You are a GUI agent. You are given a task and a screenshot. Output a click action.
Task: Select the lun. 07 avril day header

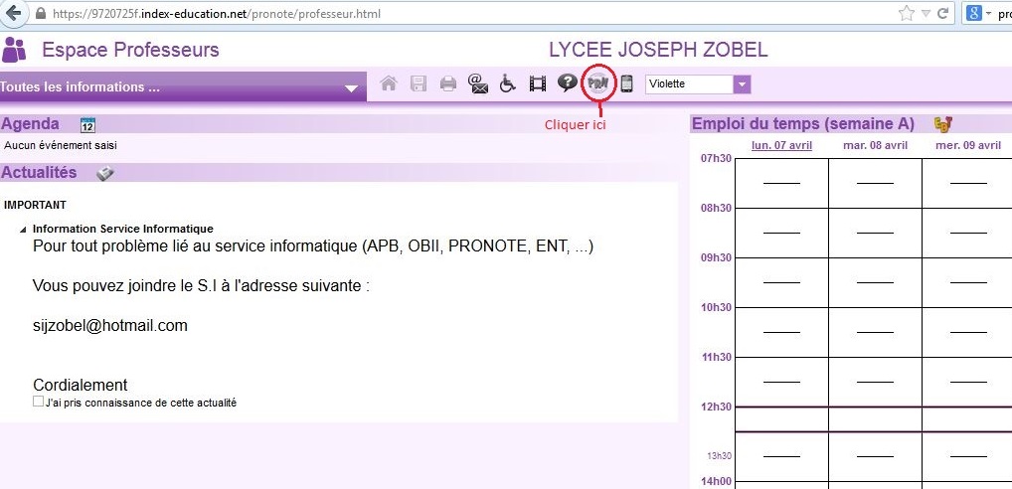(781, 146)
